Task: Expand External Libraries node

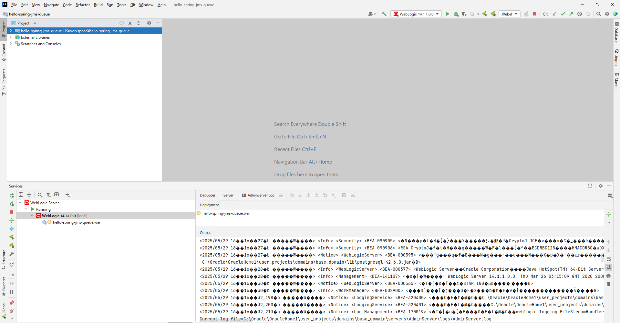Action: pyautogui.click(x=11, y=37)
